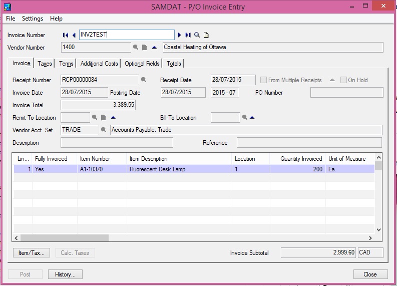Go to last invoice record
Viewport: 397px width, 286px height.
188,35
